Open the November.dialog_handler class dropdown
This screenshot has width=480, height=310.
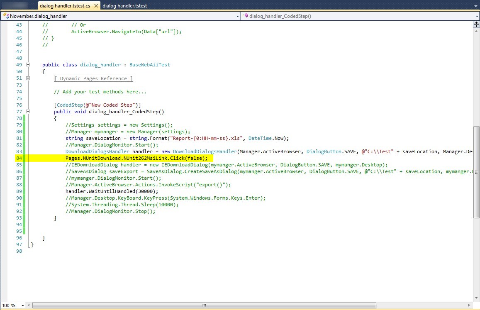(x=238, y=16)
